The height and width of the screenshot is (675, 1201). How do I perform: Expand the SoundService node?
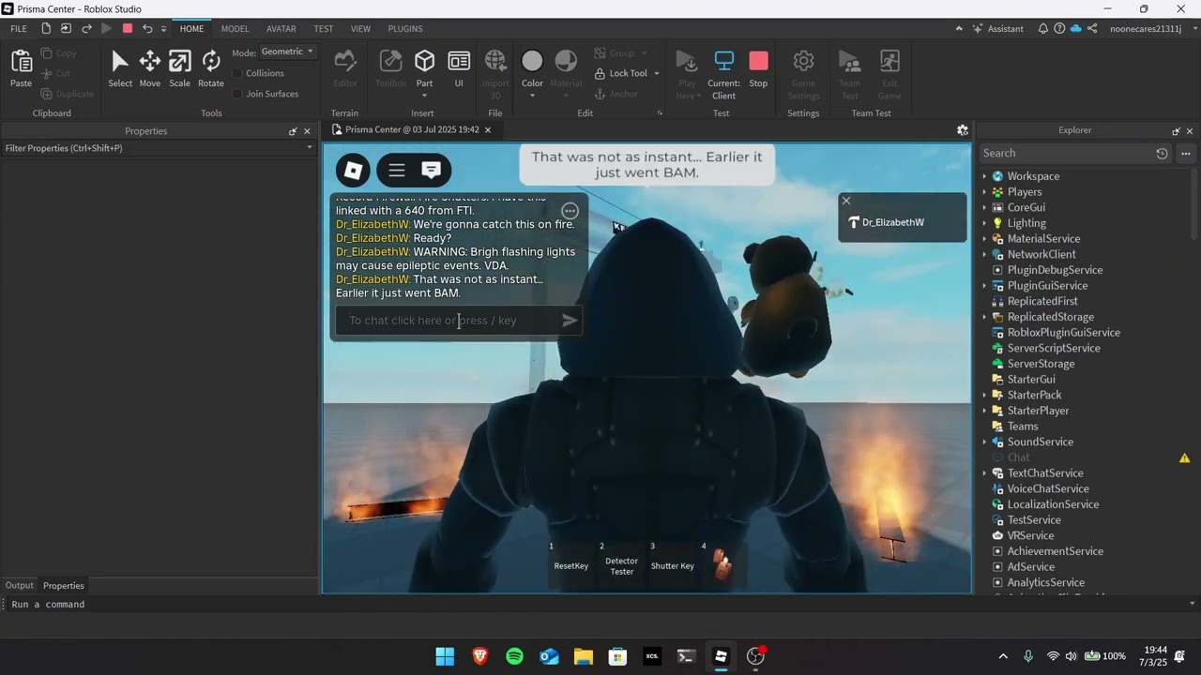click(984, 442)
